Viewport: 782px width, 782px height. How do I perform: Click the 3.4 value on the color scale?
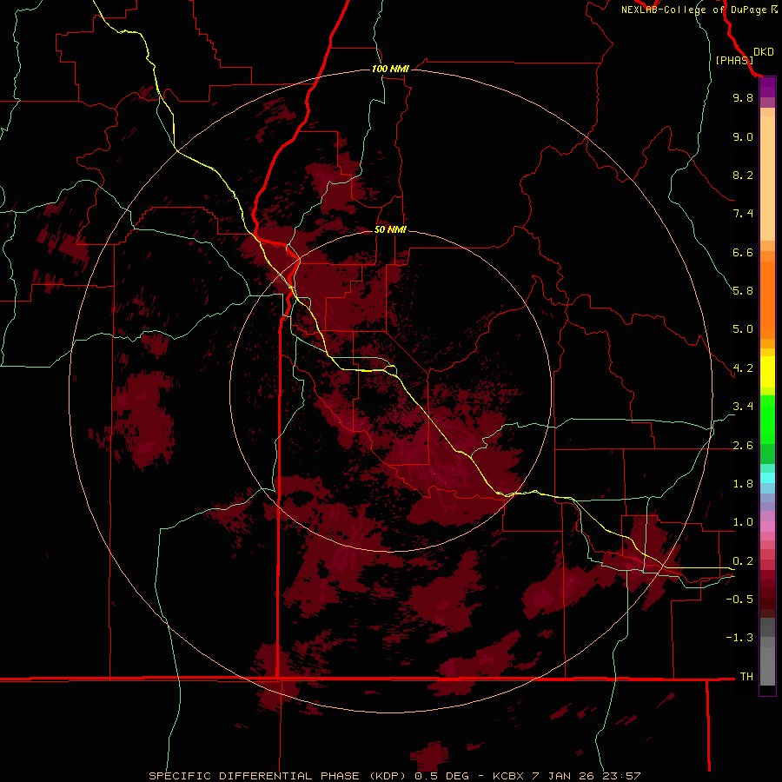(x=743, y=407)
